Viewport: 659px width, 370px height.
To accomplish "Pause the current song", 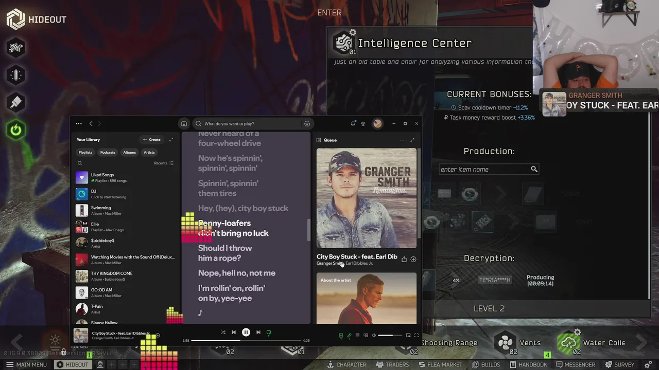I will click(246, 332).
